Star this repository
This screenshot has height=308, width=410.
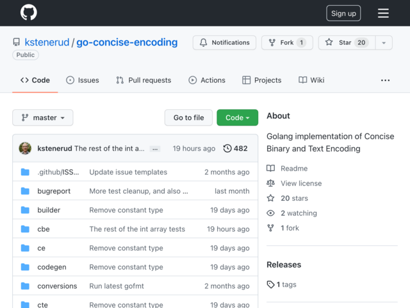347,43
